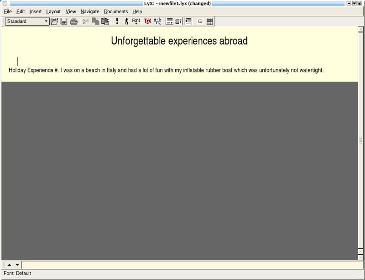Click the Save document floppy icon
Image resolution: width=365 pixels, height=280 pixels.
64,21
